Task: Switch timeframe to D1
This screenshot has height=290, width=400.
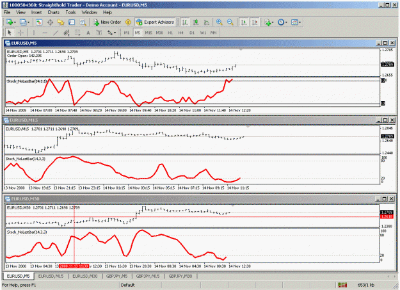Action: click(x=192, y=33)
